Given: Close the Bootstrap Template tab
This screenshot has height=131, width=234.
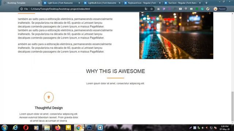Looking at the screenshot, I should point(39,3).
